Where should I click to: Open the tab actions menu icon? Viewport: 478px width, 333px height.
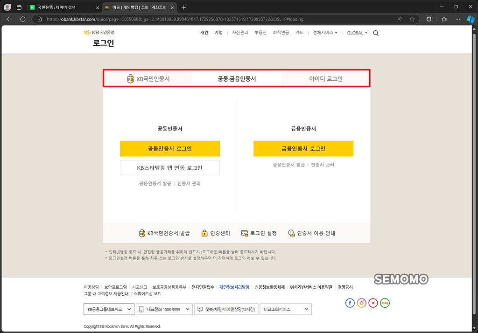[x=19, y=7]
